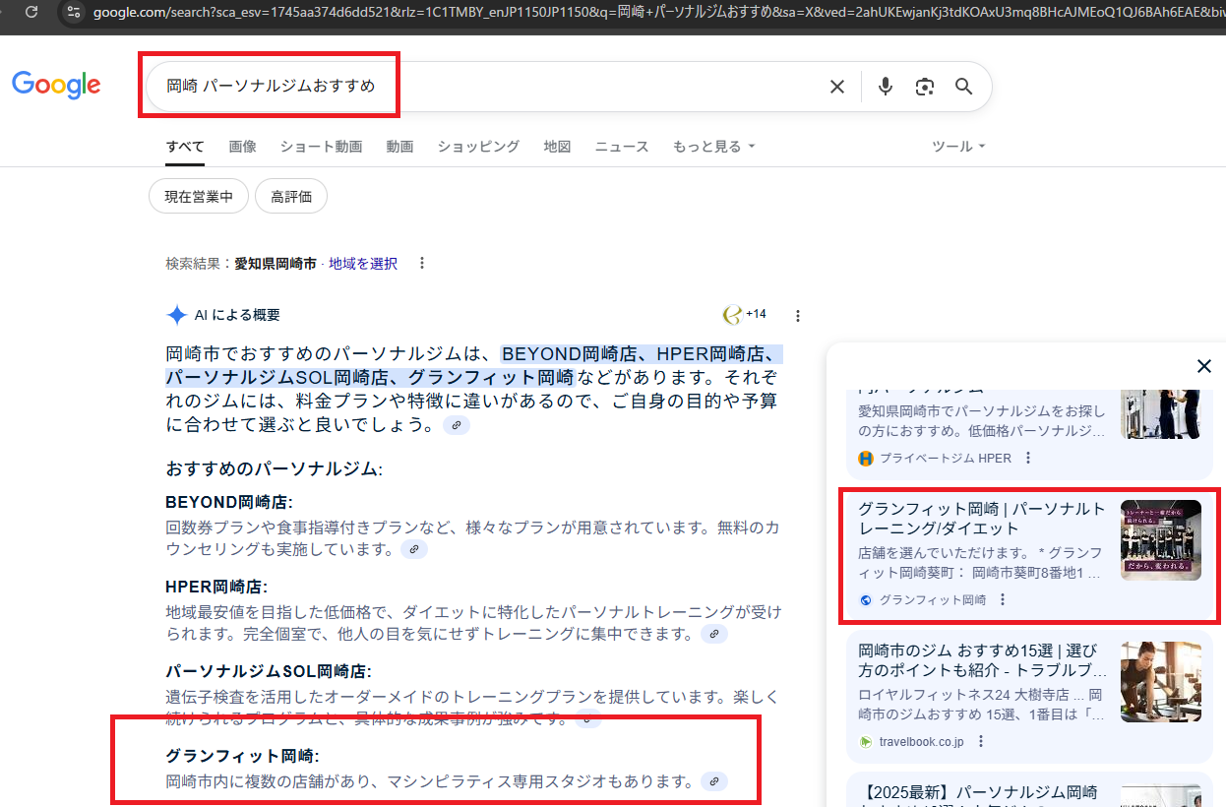The width and height of the screenshot is (1226, 807).
Task: Open the AI overview three-dot menu
Action: (x=798, y=316)
